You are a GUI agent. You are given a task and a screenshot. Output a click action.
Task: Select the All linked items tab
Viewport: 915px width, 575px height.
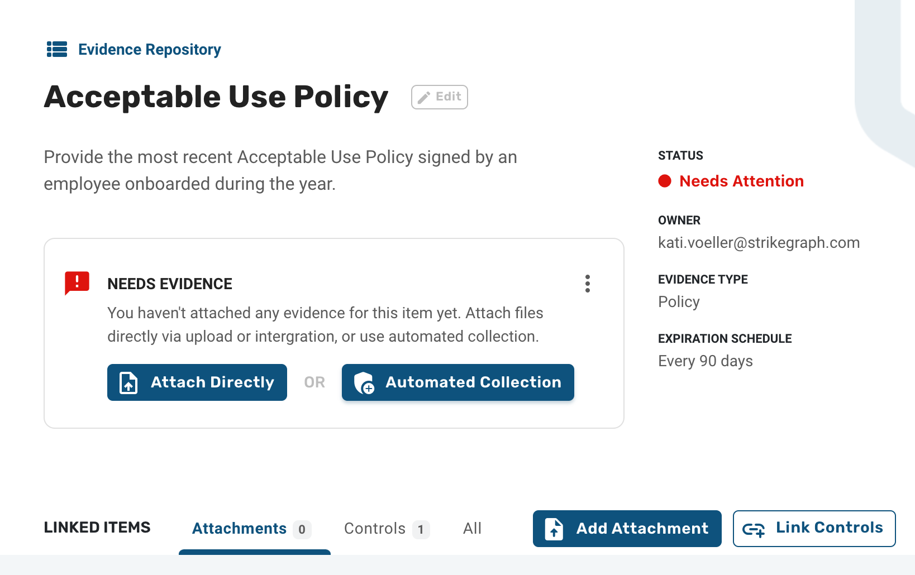point(472,529)
